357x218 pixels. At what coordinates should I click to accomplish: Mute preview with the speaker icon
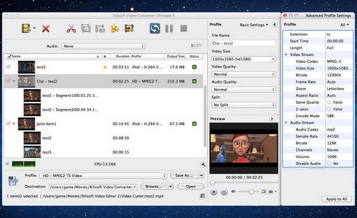[233, 192]
